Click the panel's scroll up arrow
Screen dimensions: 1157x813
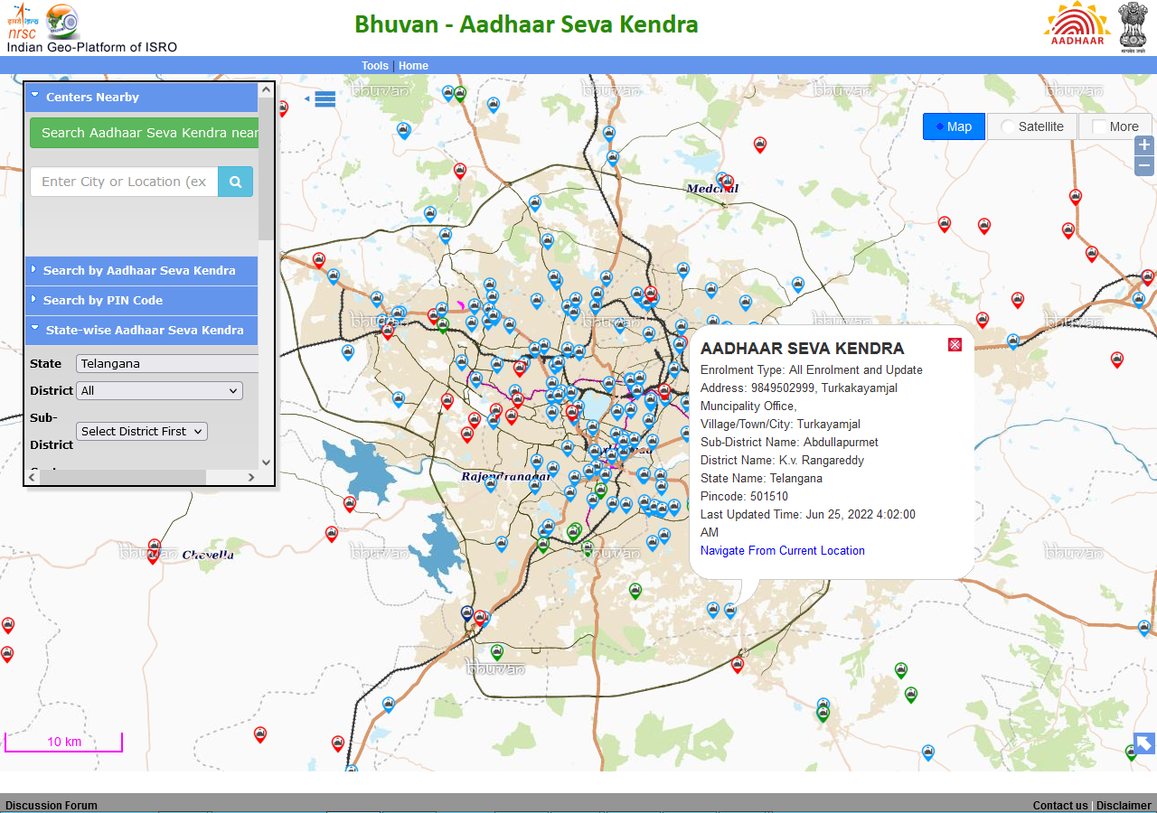(266, 89)
